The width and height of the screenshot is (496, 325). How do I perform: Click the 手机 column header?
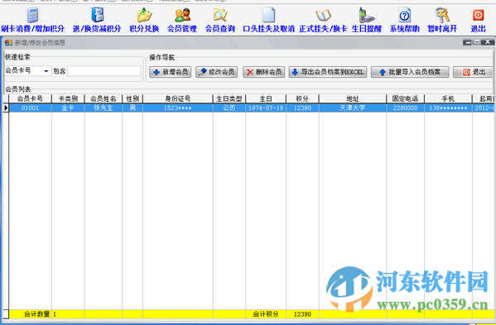point(448,98)
